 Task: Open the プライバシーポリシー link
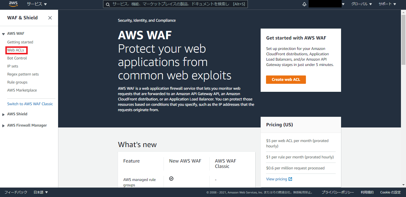[338, 192]
